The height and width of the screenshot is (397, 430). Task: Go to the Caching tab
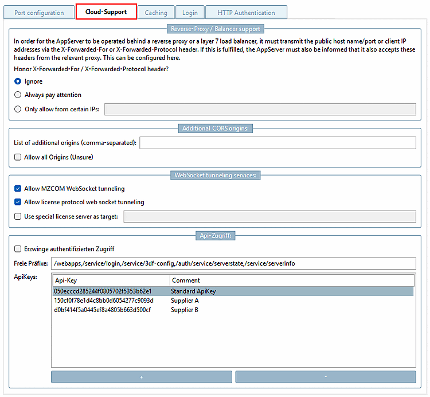156,13
